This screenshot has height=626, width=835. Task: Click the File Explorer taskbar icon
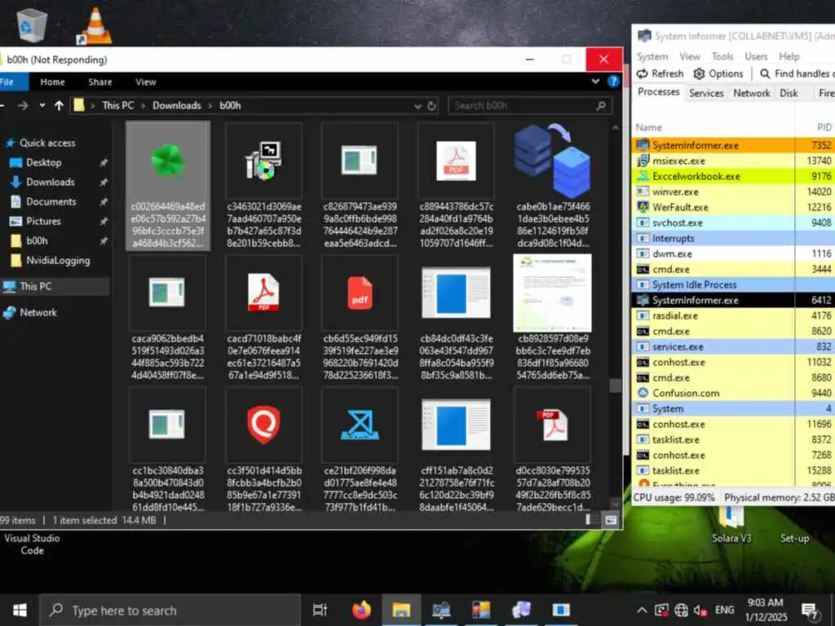401,610
